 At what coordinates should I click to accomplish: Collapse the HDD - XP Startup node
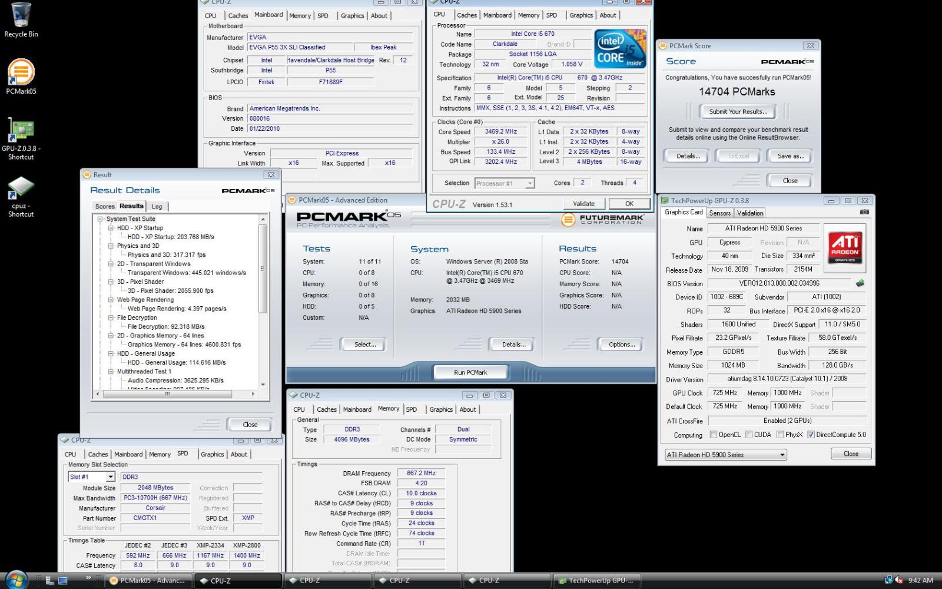[111, 228]
